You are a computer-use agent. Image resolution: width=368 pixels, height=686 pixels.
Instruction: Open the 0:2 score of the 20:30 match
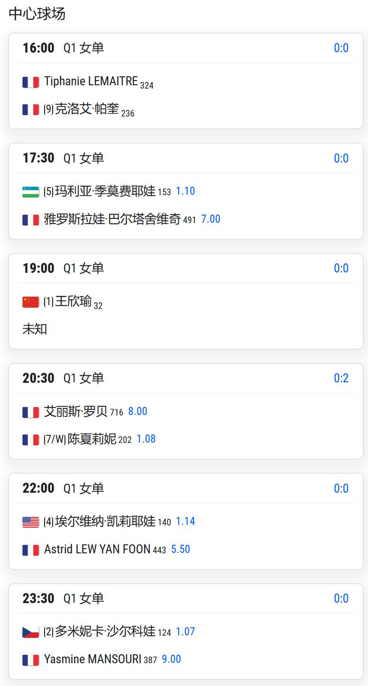click(341, 378)
